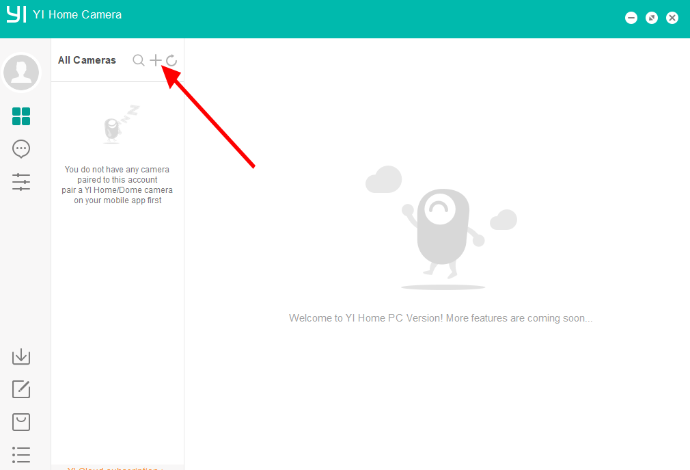Open the shopping bag store icon
The image size is (690, 470).
pyautogui.click(x=21, y=422)
